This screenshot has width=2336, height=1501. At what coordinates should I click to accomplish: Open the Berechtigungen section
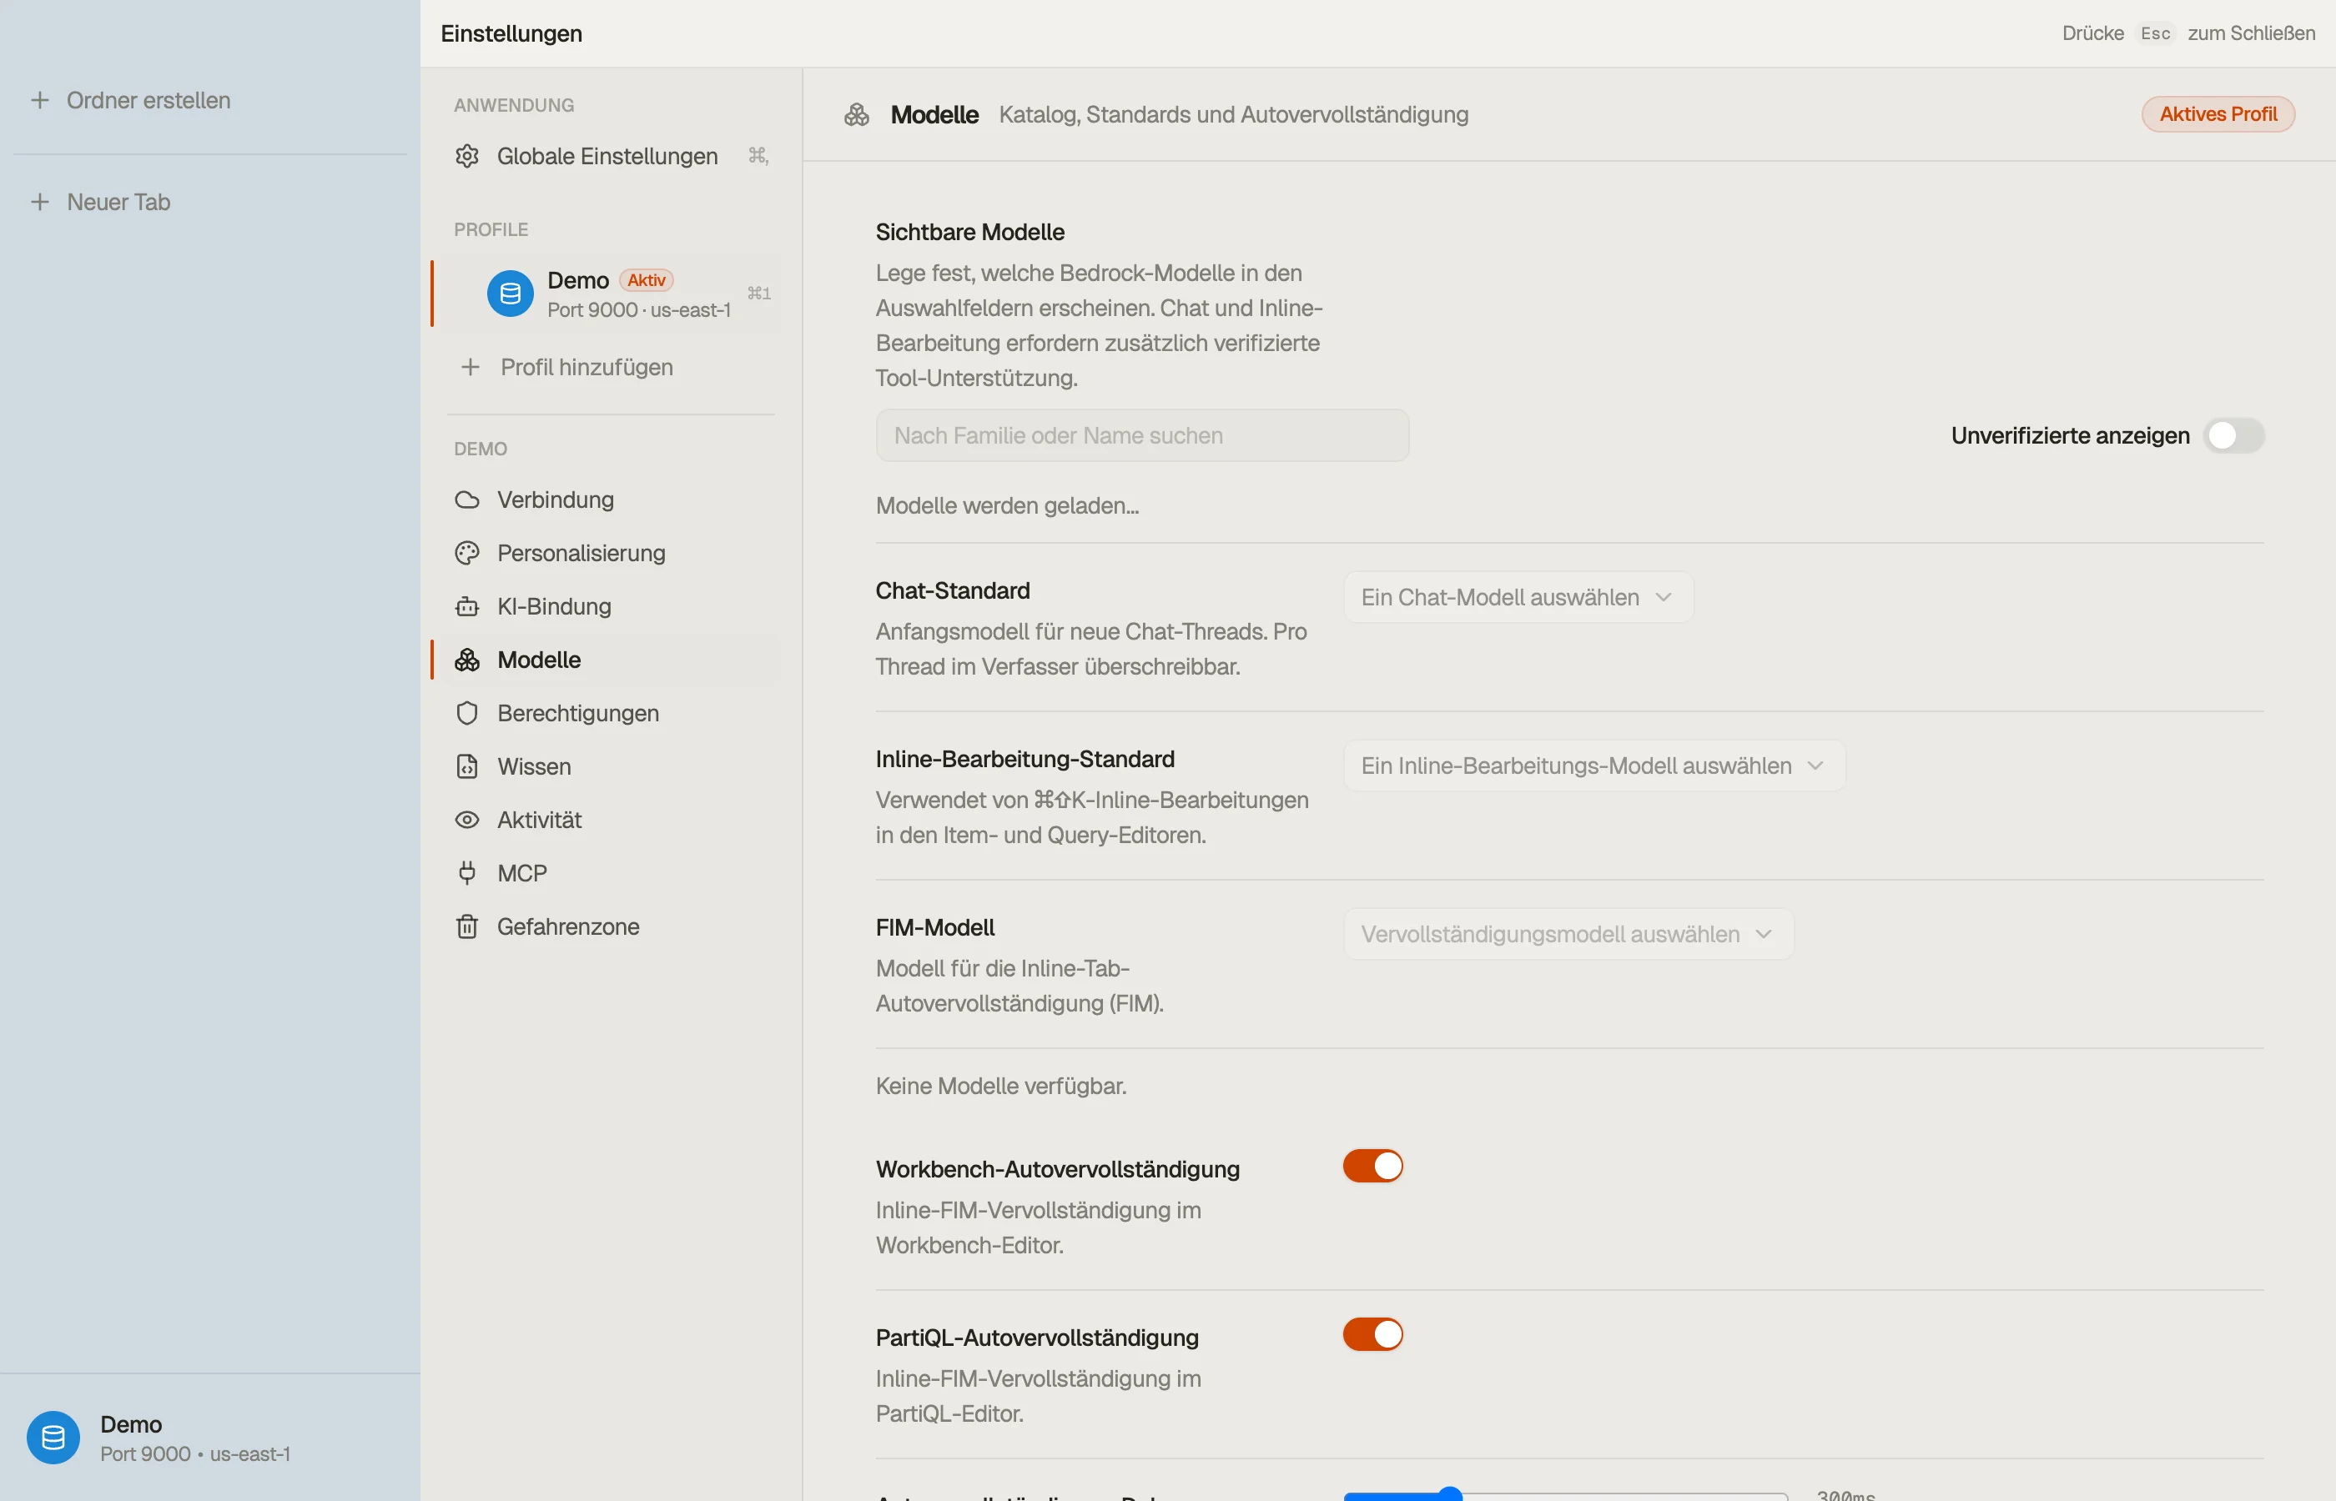pos(612,714)
